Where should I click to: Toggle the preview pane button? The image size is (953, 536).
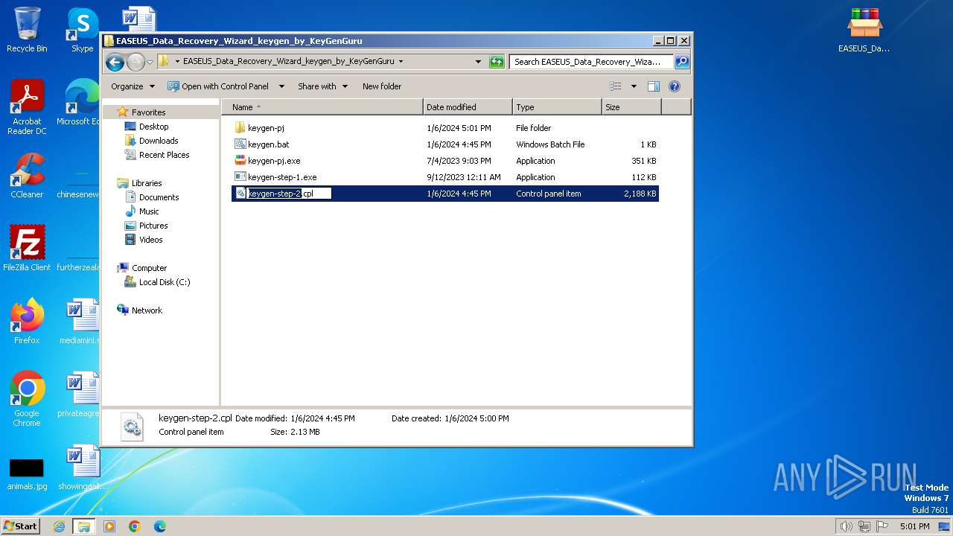654,86
